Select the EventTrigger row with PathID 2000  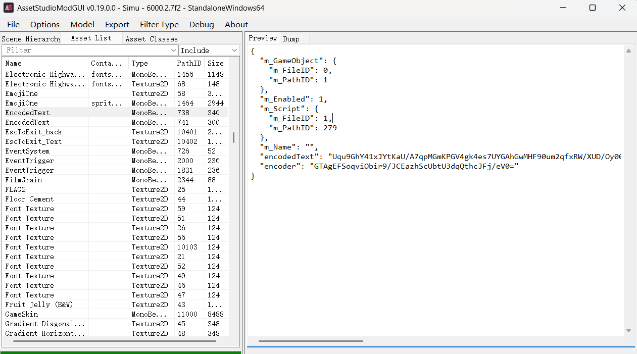(x=116, y=161)
